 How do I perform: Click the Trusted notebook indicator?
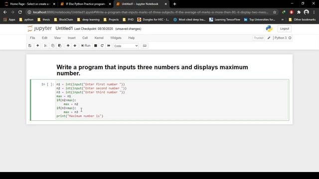pos(259,38)
